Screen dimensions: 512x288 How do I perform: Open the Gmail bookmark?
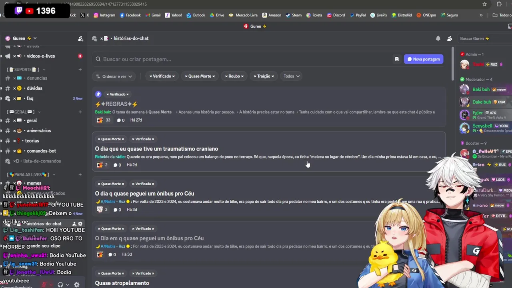153,15
